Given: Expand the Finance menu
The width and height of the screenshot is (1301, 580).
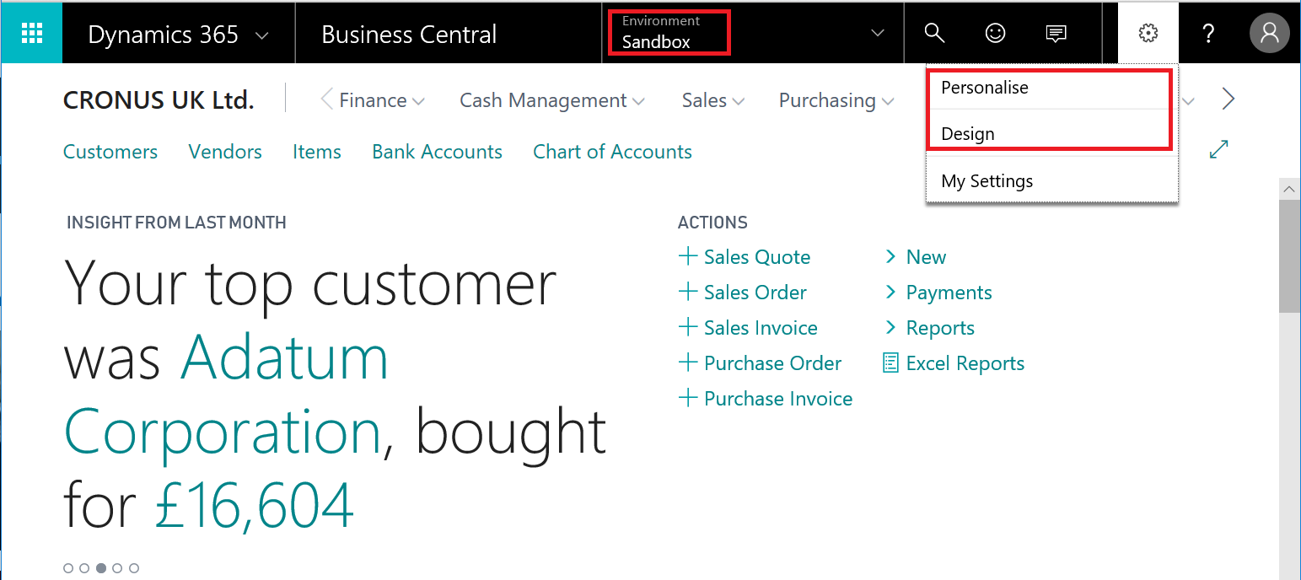Looking at the screenshot, I should 382,100.
